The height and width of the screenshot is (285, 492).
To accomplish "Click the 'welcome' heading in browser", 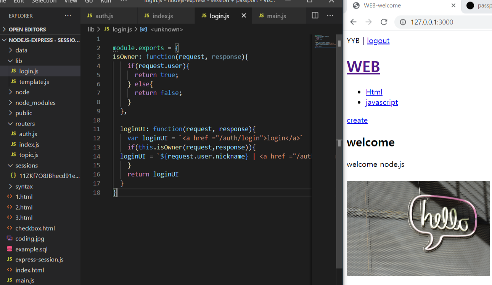I will (x=371, y=142).
